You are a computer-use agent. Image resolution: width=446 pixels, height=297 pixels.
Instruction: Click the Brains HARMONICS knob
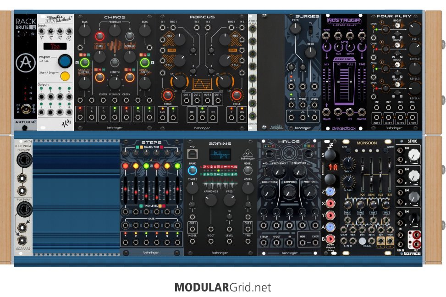coord(211,200)
